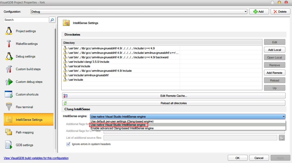Switch to Debug settings page
The image size is (292, 163).
click(x=25, y=56)
